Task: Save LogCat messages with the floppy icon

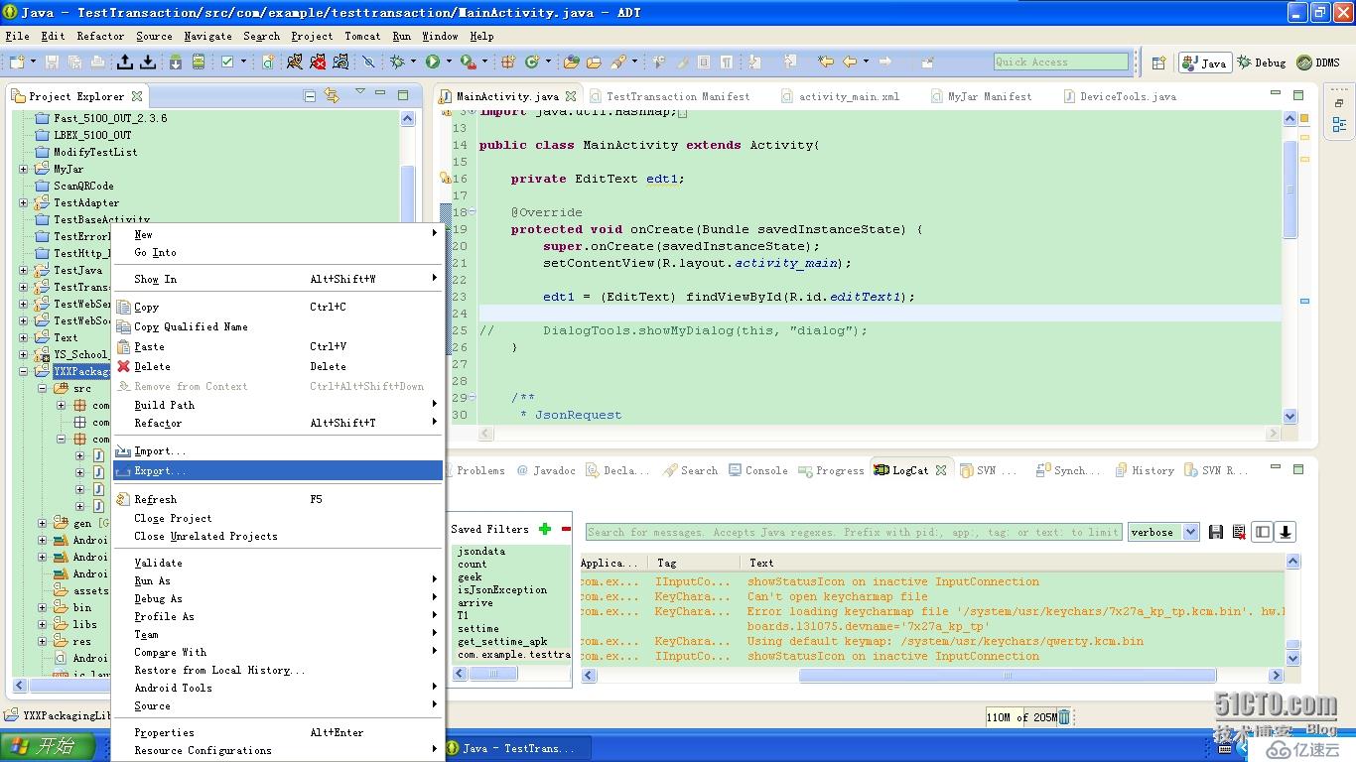Action: [1216, 532]
